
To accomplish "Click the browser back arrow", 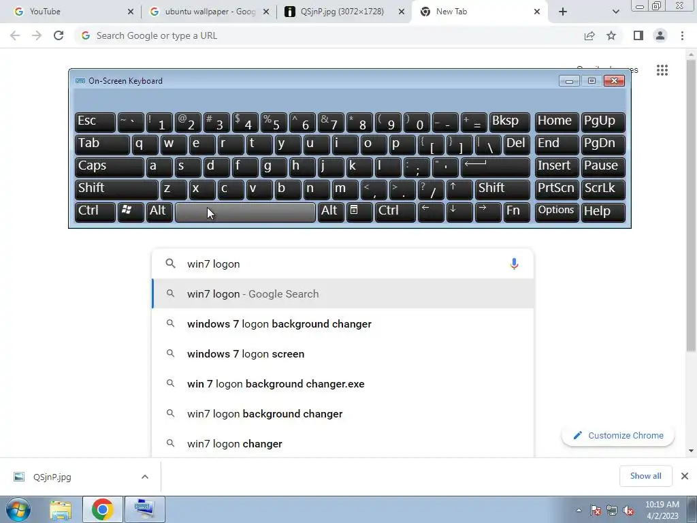I will (x=15, y=35).
